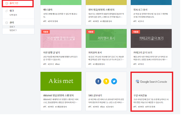This screenshot has height=116, width=184.
Task: Click description text of 구글 서치콘솔 card
Action: click(x=151, y=101)
